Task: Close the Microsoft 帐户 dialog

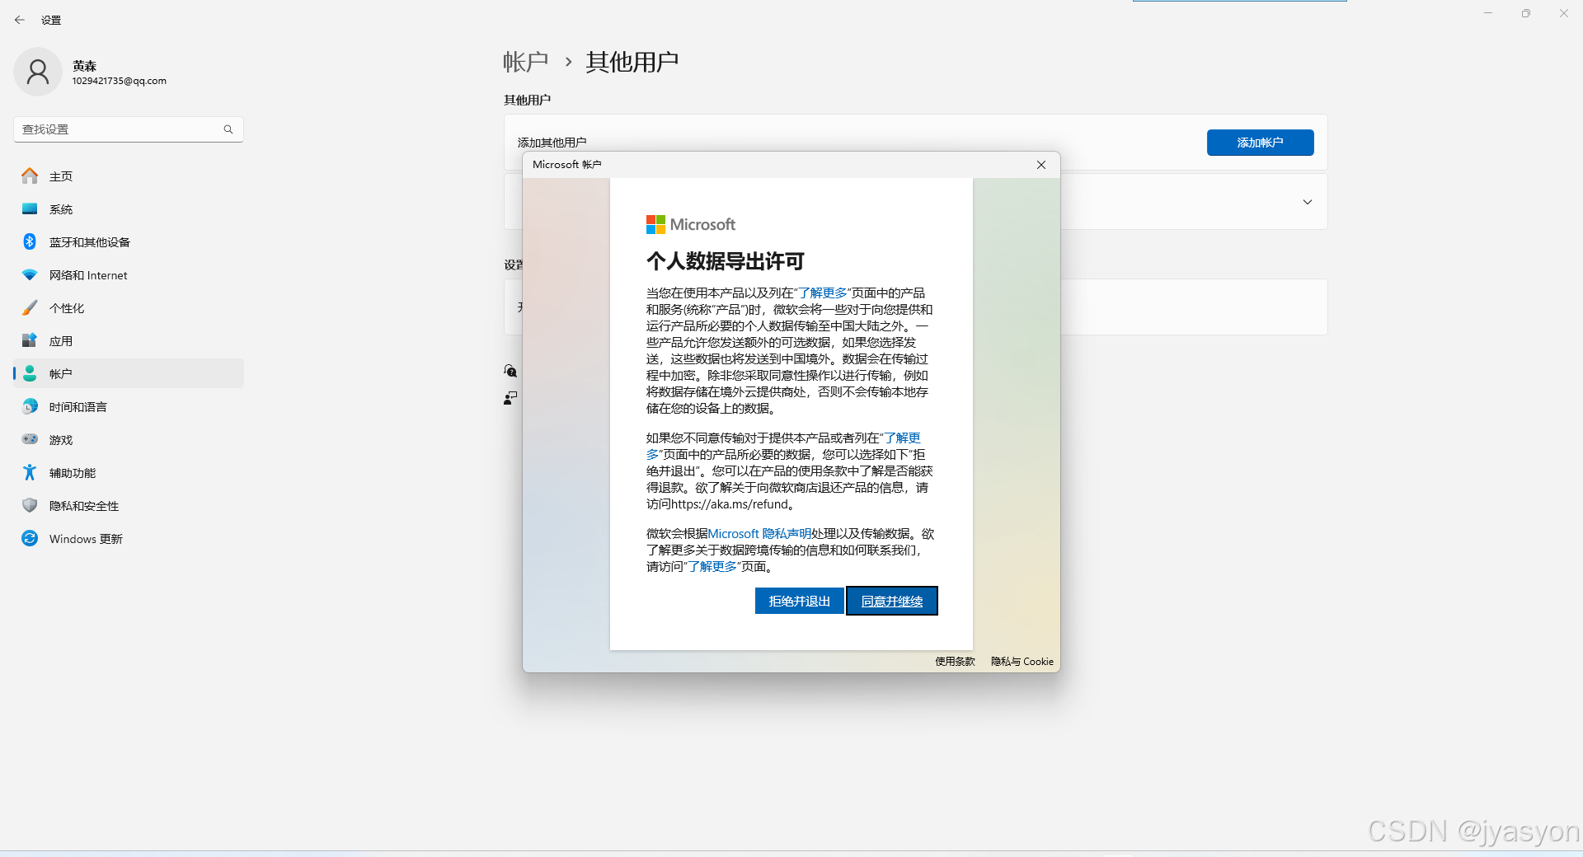Action: 1041,165
